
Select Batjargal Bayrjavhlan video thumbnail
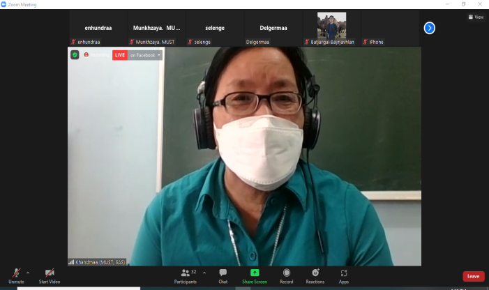331,26
